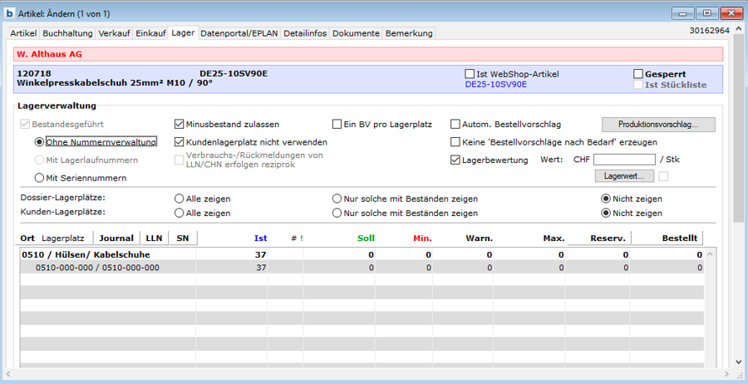The width and height of the screenshot is (748, 384).
Task: Go to the Dokumente tab
Action: (x=356, y=33)
